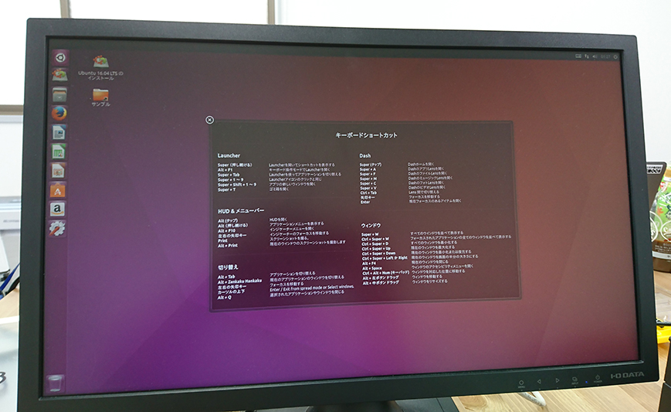Open the Amazon launcher icon

58,209
